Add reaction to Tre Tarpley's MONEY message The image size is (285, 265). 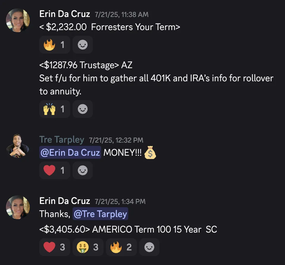pos(83,170)
